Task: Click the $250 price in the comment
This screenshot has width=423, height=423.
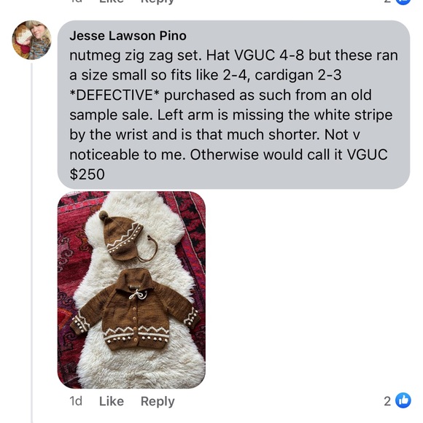Action: click(x=87, y=174)
